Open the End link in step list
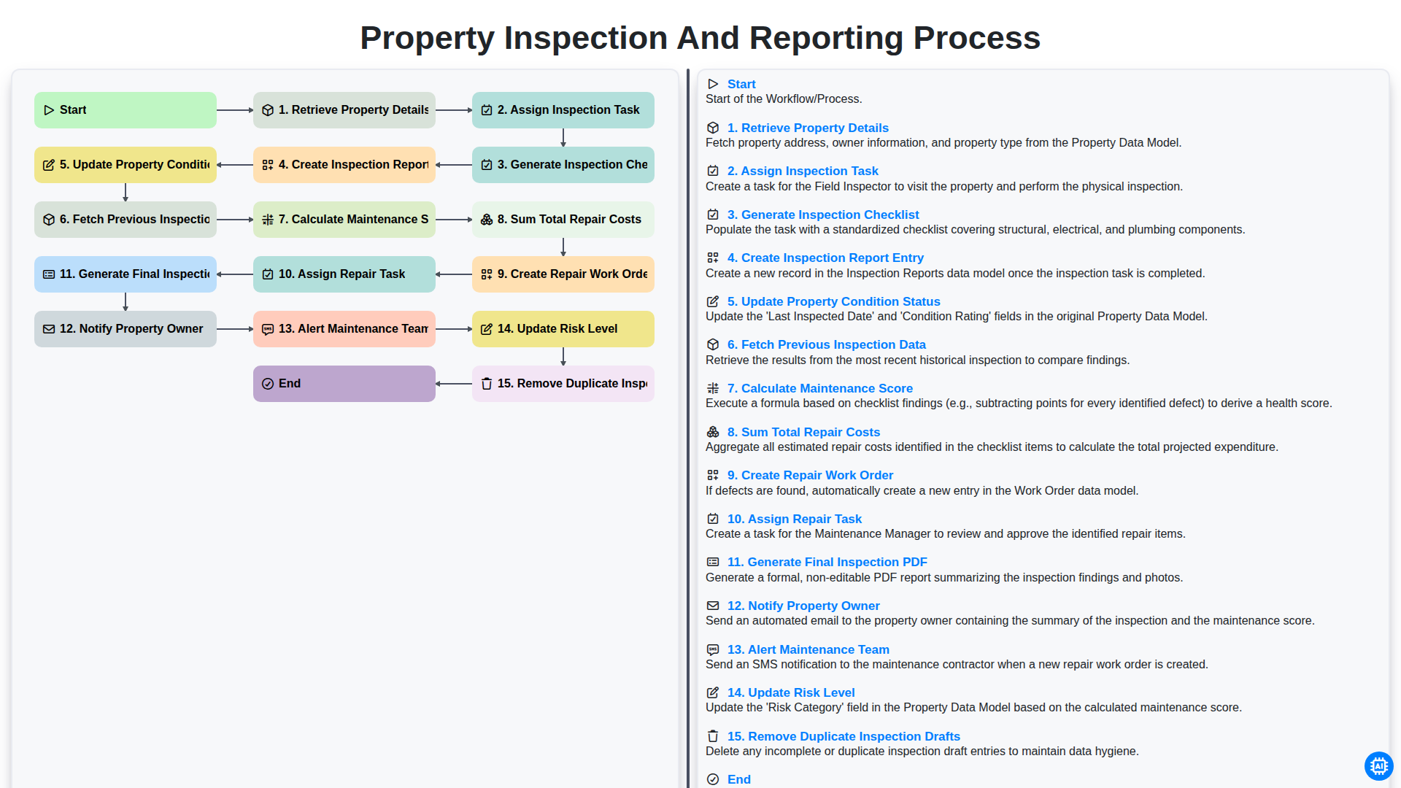This screenshot has width=1401, height=788. pos(738,779)
